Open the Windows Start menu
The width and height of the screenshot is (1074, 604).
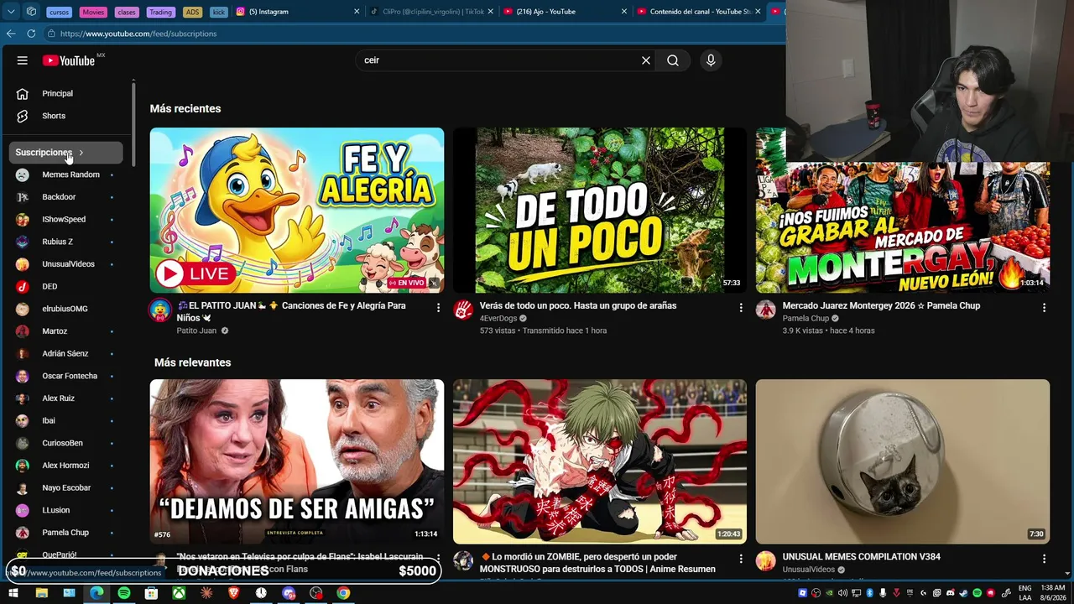13,593
